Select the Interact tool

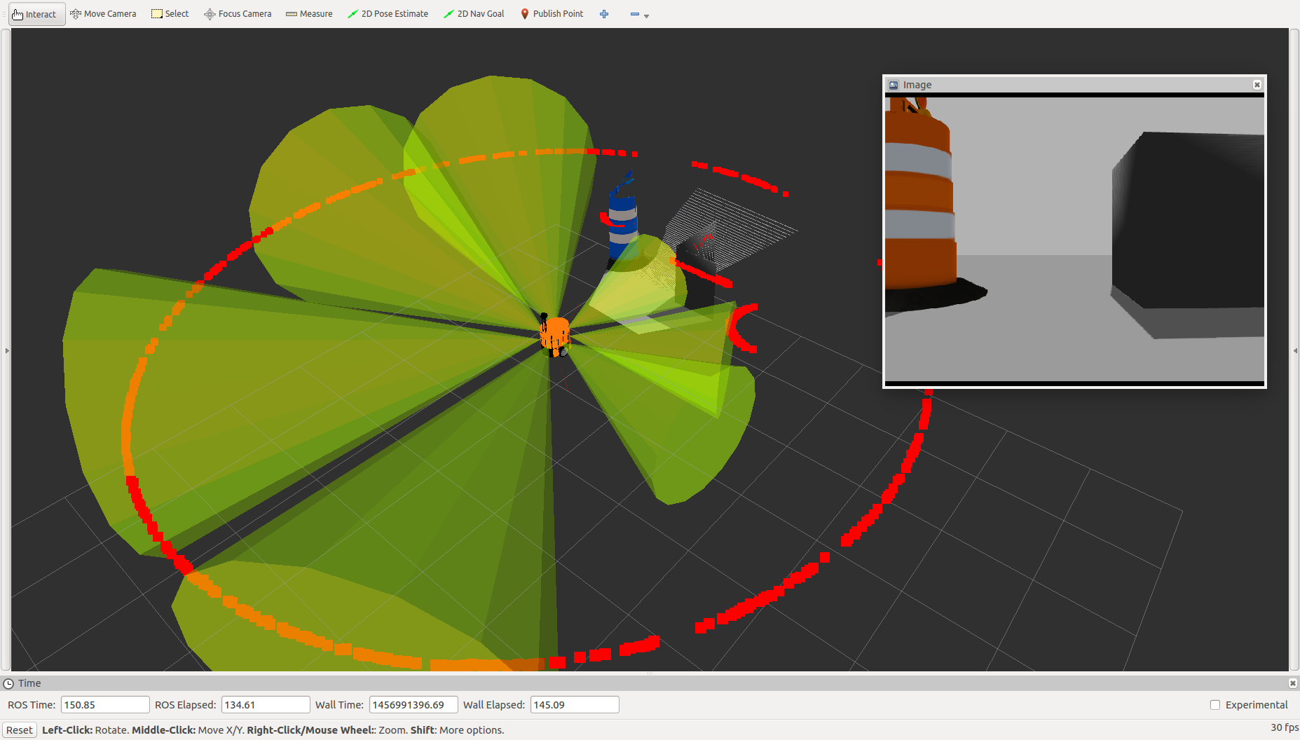point(35,14)
